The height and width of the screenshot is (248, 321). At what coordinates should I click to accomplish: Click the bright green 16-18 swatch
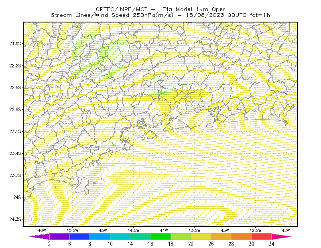[160, 236]
